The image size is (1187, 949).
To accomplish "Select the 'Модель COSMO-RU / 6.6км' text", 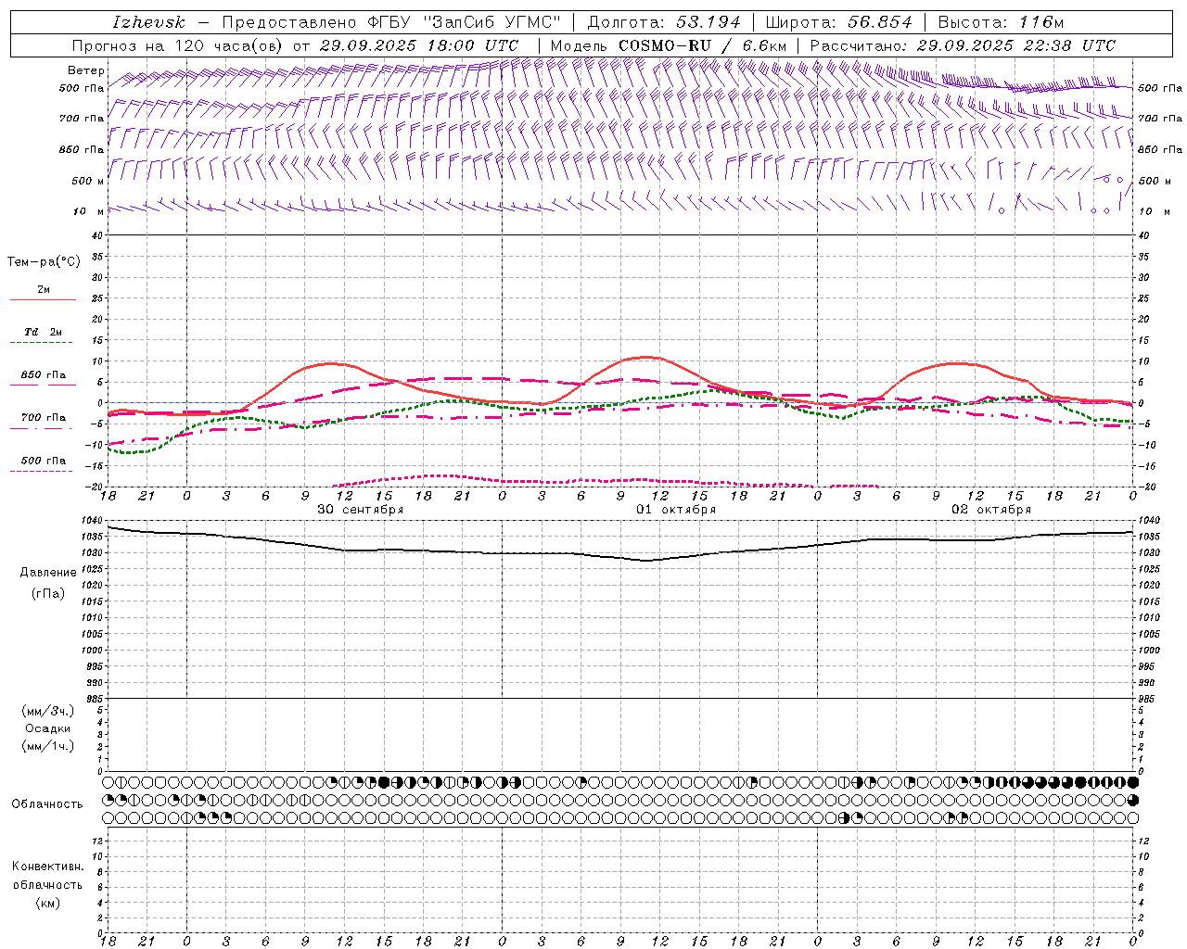I will [668, 45].
